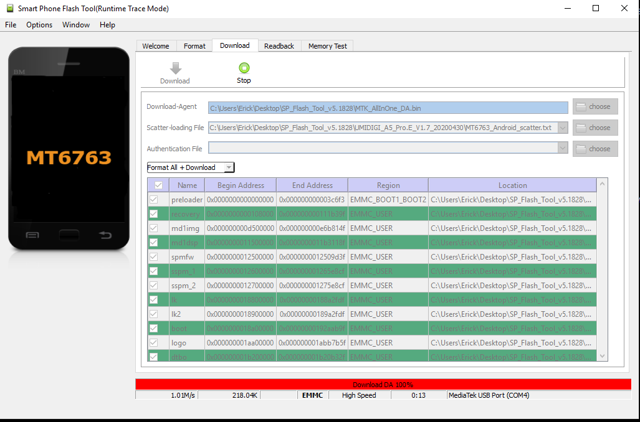Click the High Speed status entry

tap(359, 395)
